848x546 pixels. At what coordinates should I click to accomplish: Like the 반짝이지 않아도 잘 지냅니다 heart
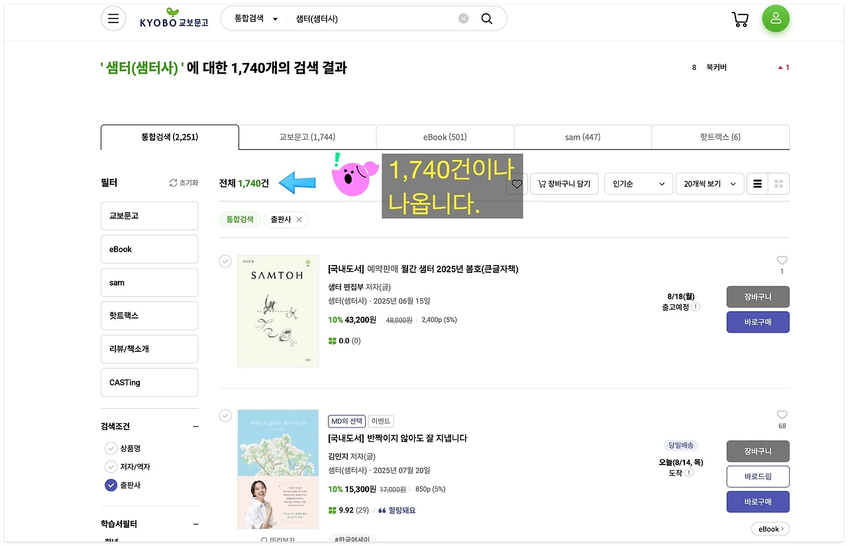[782, 415]
